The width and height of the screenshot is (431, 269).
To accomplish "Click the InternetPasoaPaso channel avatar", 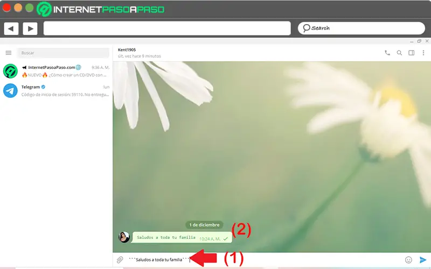I will pyautogui.click(x=10, y=71).
